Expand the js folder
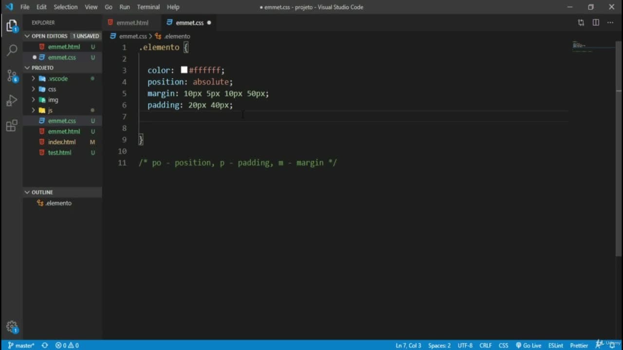Image resolution: width=623 pixels, height=350 pixels. point(34,110)
